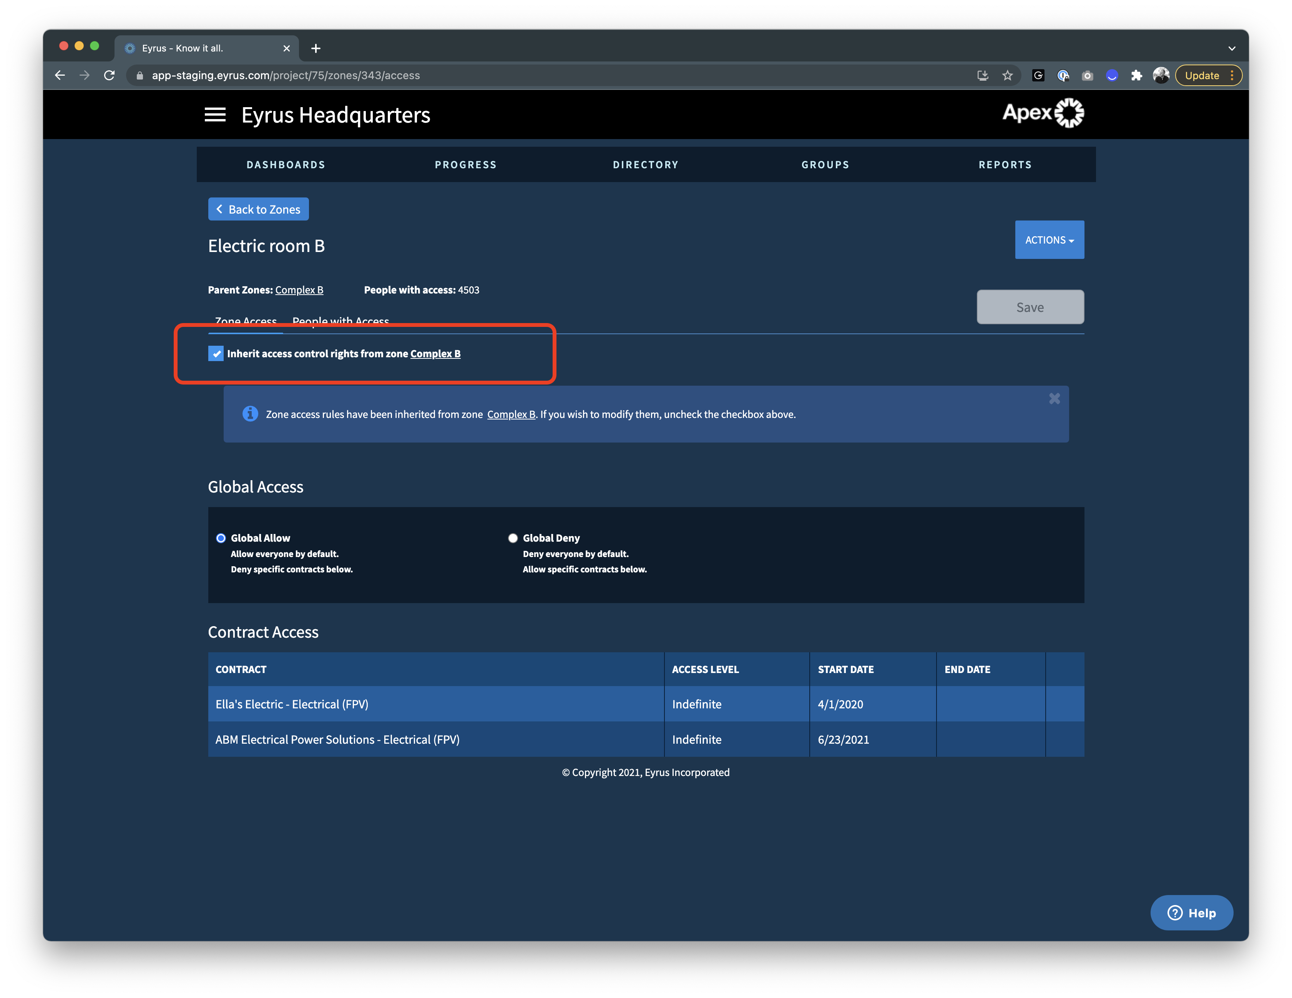
Task: Select Global Allow radio option
Action: tap(221, 538)
